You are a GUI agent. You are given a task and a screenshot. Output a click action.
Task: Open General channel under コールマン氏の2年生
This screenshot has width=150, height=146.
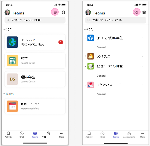pos(101,47)
